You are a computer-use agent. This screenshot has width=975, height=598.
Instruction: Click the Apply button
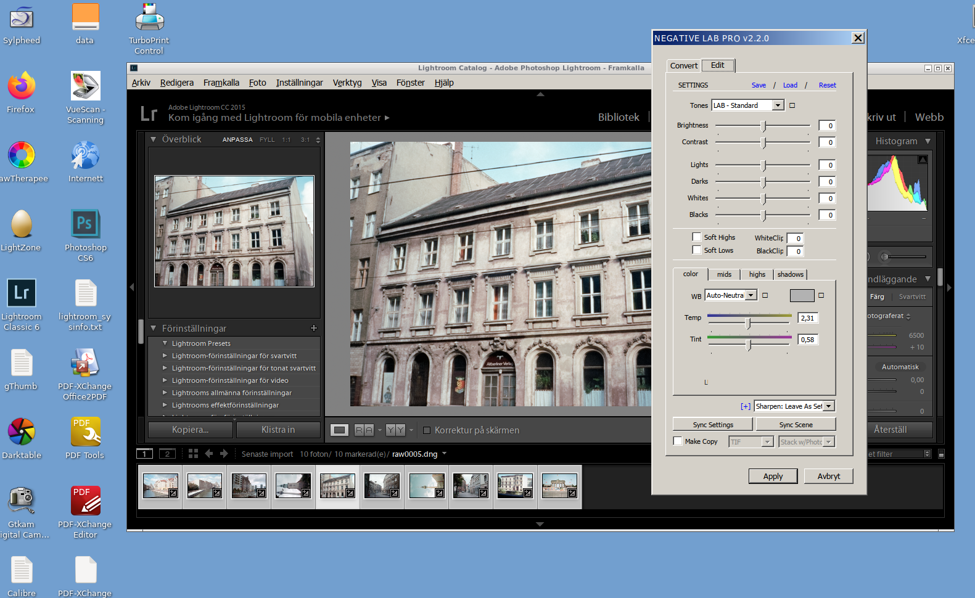click(x=773, y=476)
